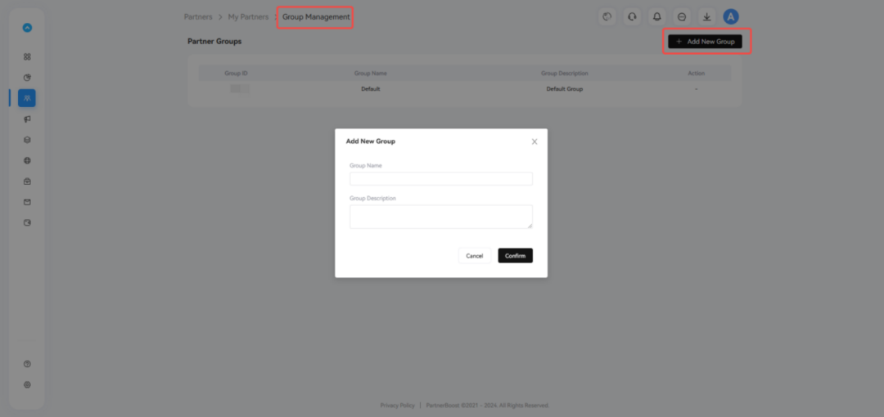Screen dimensions: 884x417
Task: Open the pie chart reports icon
Action: [x=27, y=78]
